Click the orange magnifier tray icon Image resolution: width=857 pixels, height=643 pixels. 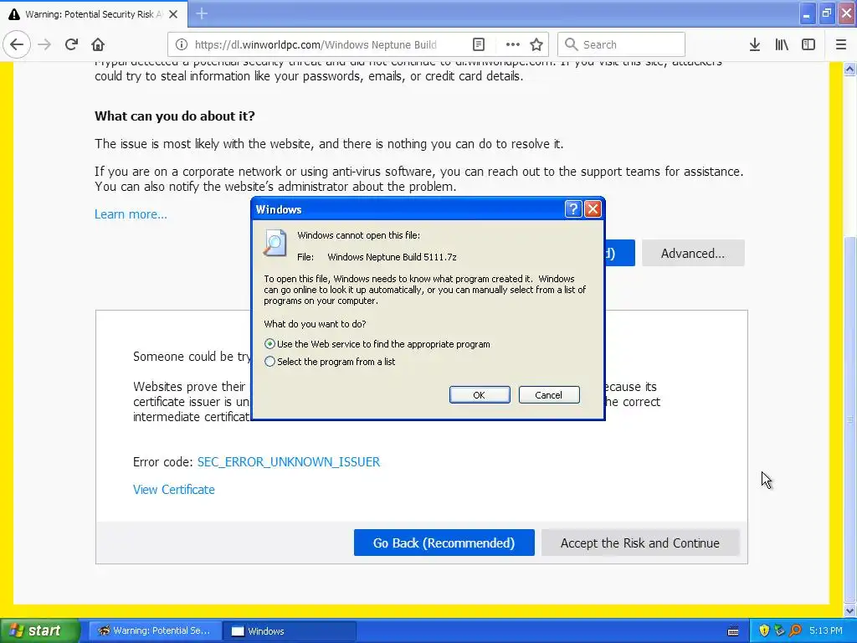795,630
